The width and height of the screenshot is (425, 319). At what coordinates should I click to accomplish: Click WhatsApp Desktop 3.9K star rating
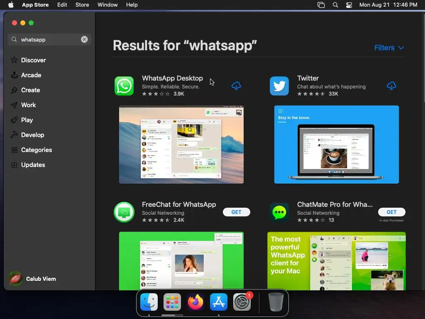point(163,93)
